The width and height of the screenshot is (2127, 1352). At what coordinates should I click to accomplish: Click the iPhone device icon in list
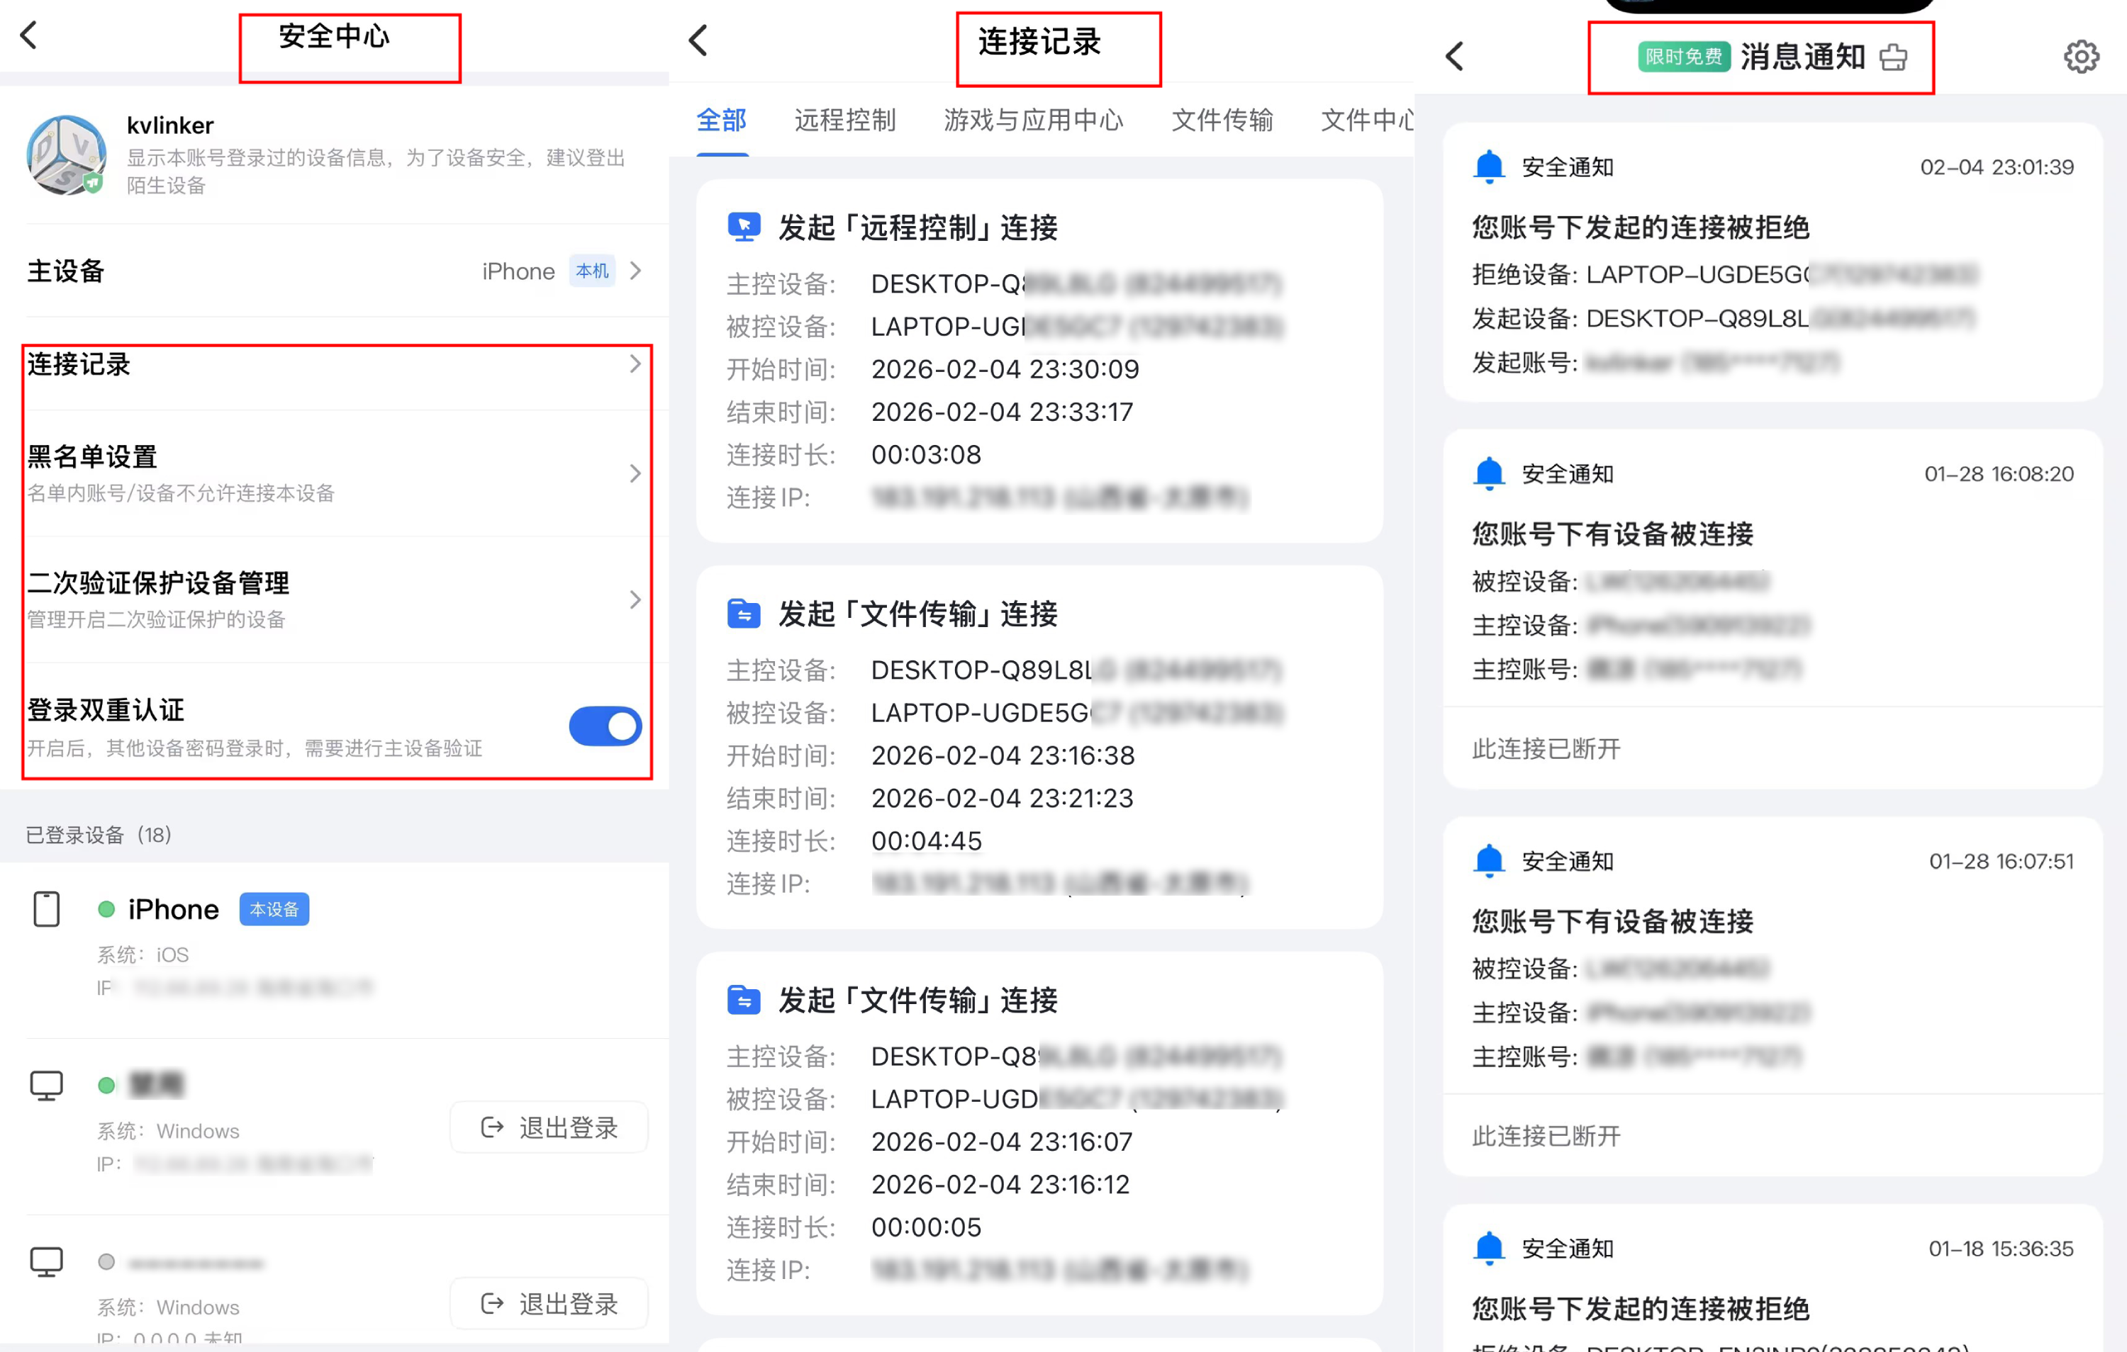[x=47, y=908]
